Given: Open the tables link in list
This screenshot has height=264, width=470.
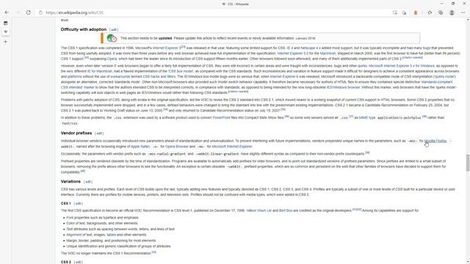Looking at the screenshot, I should (x=111, y=235).
